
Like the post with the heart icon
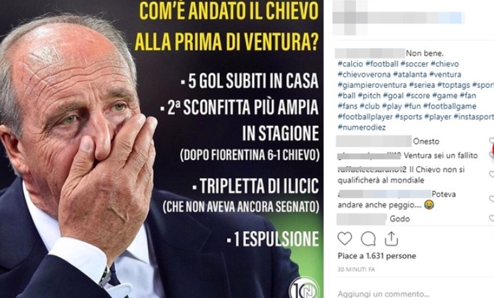click(345, 238)
